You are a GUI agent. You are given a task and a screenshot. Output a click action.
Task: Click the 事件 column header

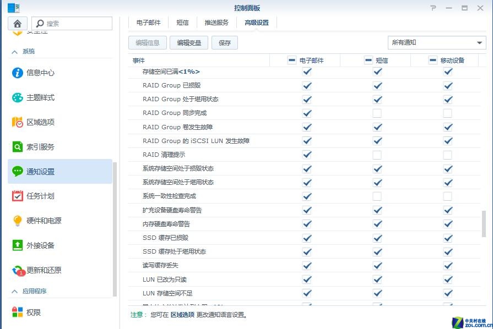[199, 61]
